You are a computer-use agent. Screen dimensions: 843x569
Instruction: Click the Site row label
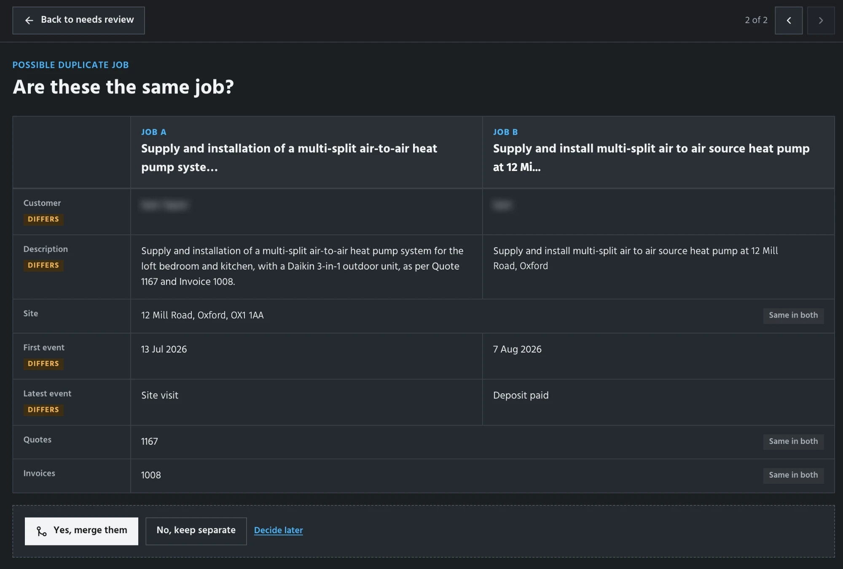coord(31,313)
